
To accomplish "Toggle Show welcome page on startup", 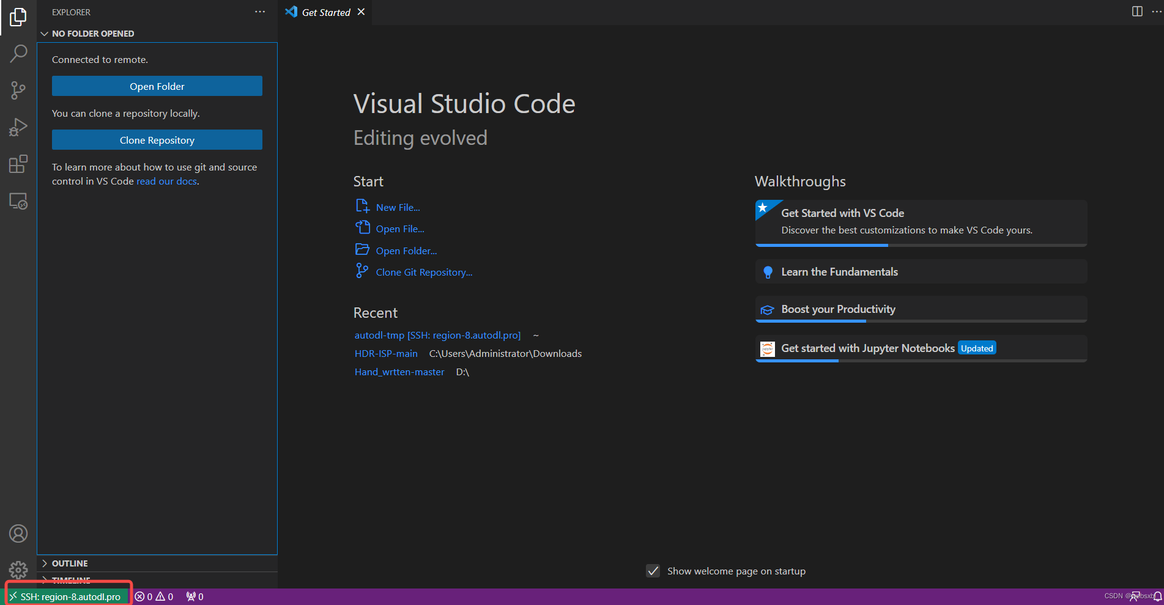I will (x=653, y=571).
